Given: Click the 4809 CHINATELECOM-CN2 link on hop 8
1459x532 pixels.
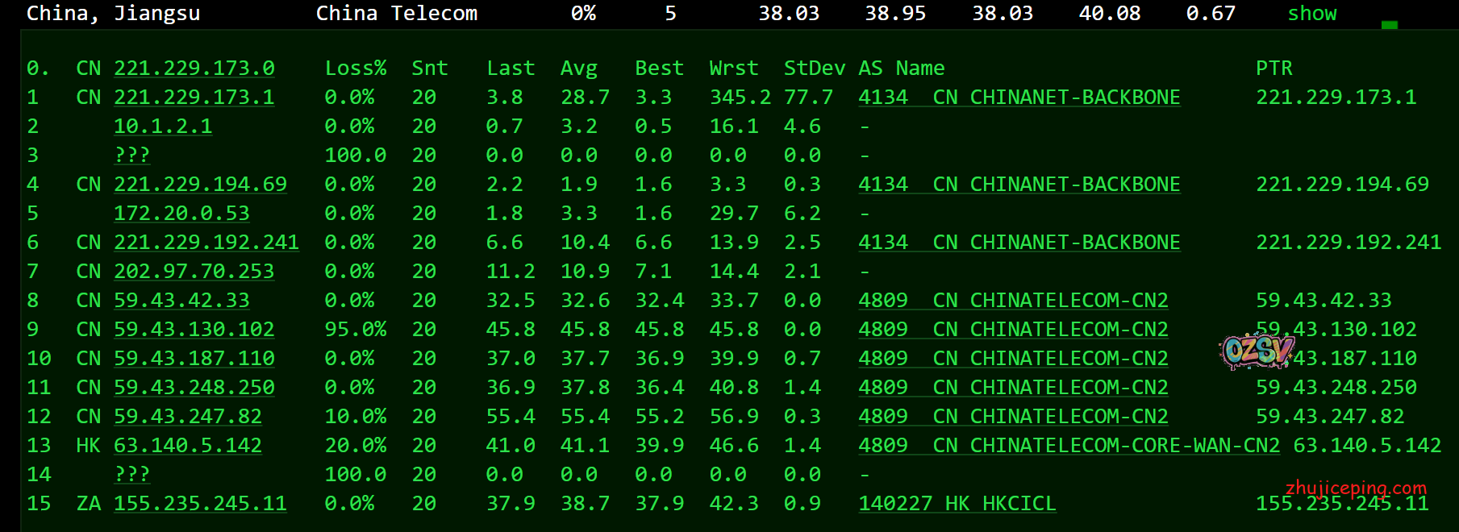Looking at the screenshot, I should [1013, 301].
